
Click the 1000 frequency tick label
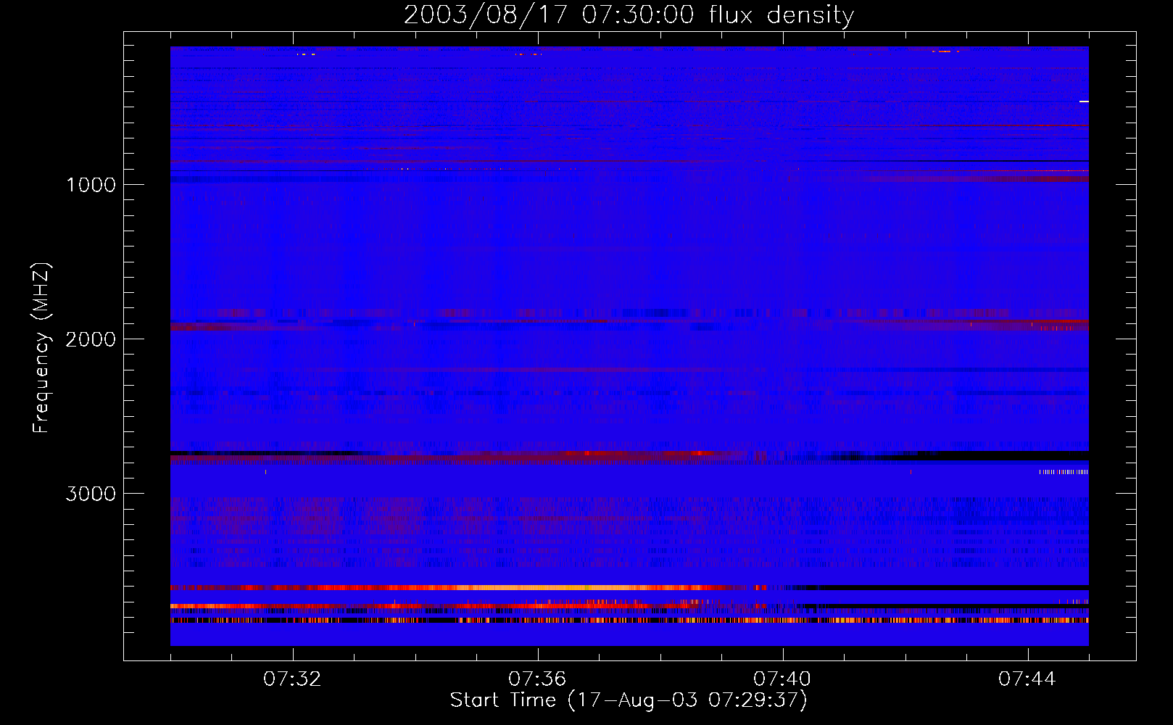click(91, 185)
